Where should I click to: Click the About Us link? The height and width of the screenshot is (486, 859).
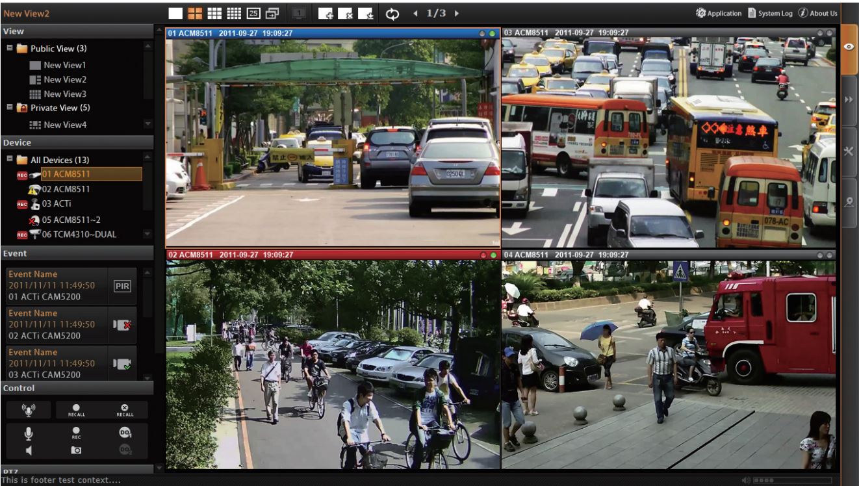click(818, 14)
